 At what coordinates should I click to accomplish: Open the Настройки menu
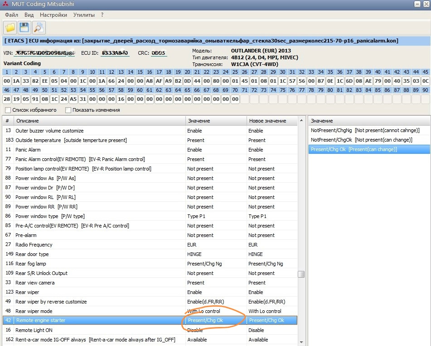[x=53, y=15]
